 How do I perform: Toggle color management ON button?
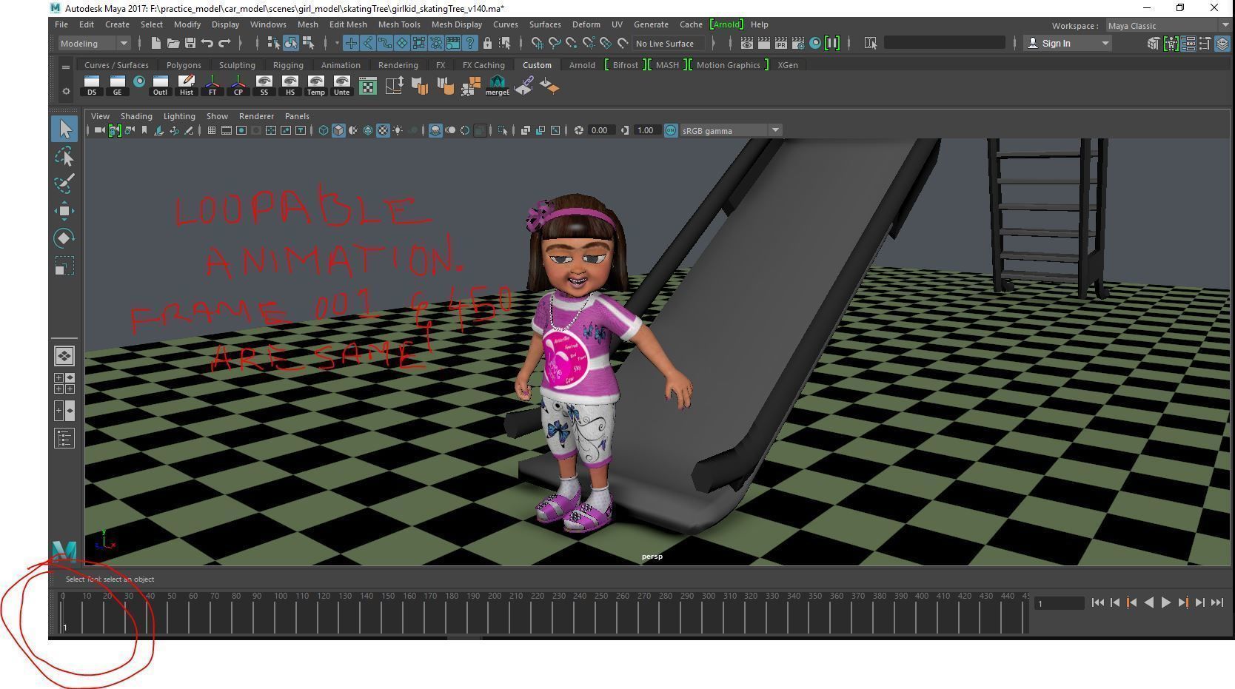click(x=671, y=131)
